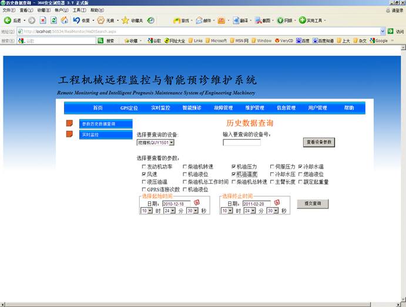Click the orange icon beside 实时监控 sidebar
The image size is (406, 307).
click(69, 134)
